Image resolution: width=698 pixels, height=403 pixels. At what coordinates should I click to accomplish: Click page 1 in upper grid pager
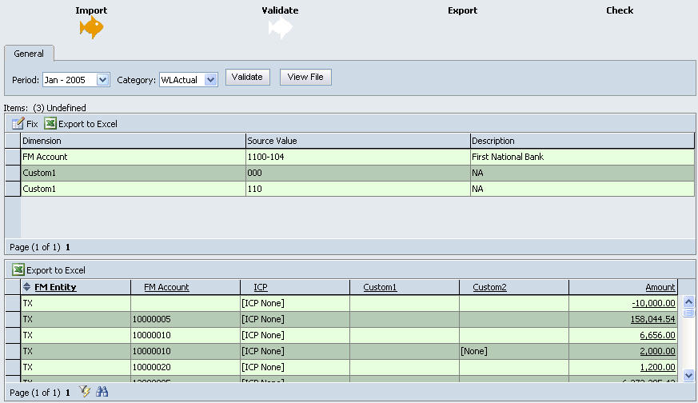click(68, 247)
